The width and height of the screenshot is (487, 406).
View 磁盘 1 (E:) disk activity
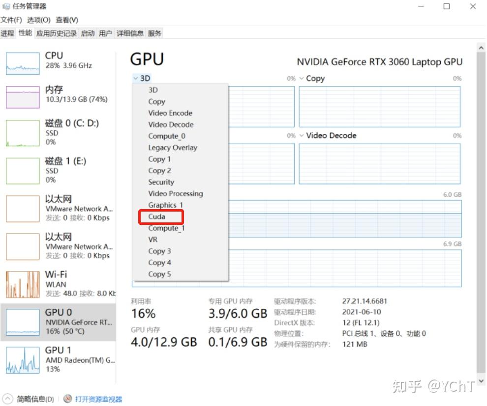click(54, 170)
